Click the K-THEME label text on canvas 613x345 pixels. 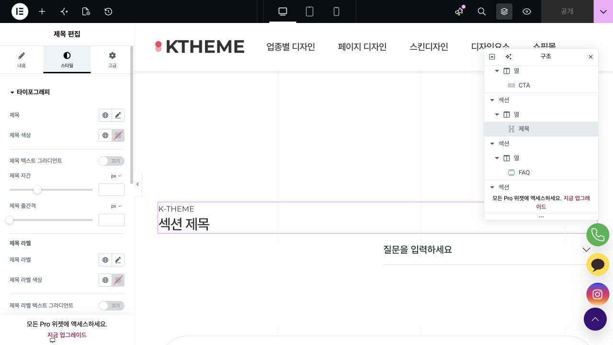[x=176, y=209]
